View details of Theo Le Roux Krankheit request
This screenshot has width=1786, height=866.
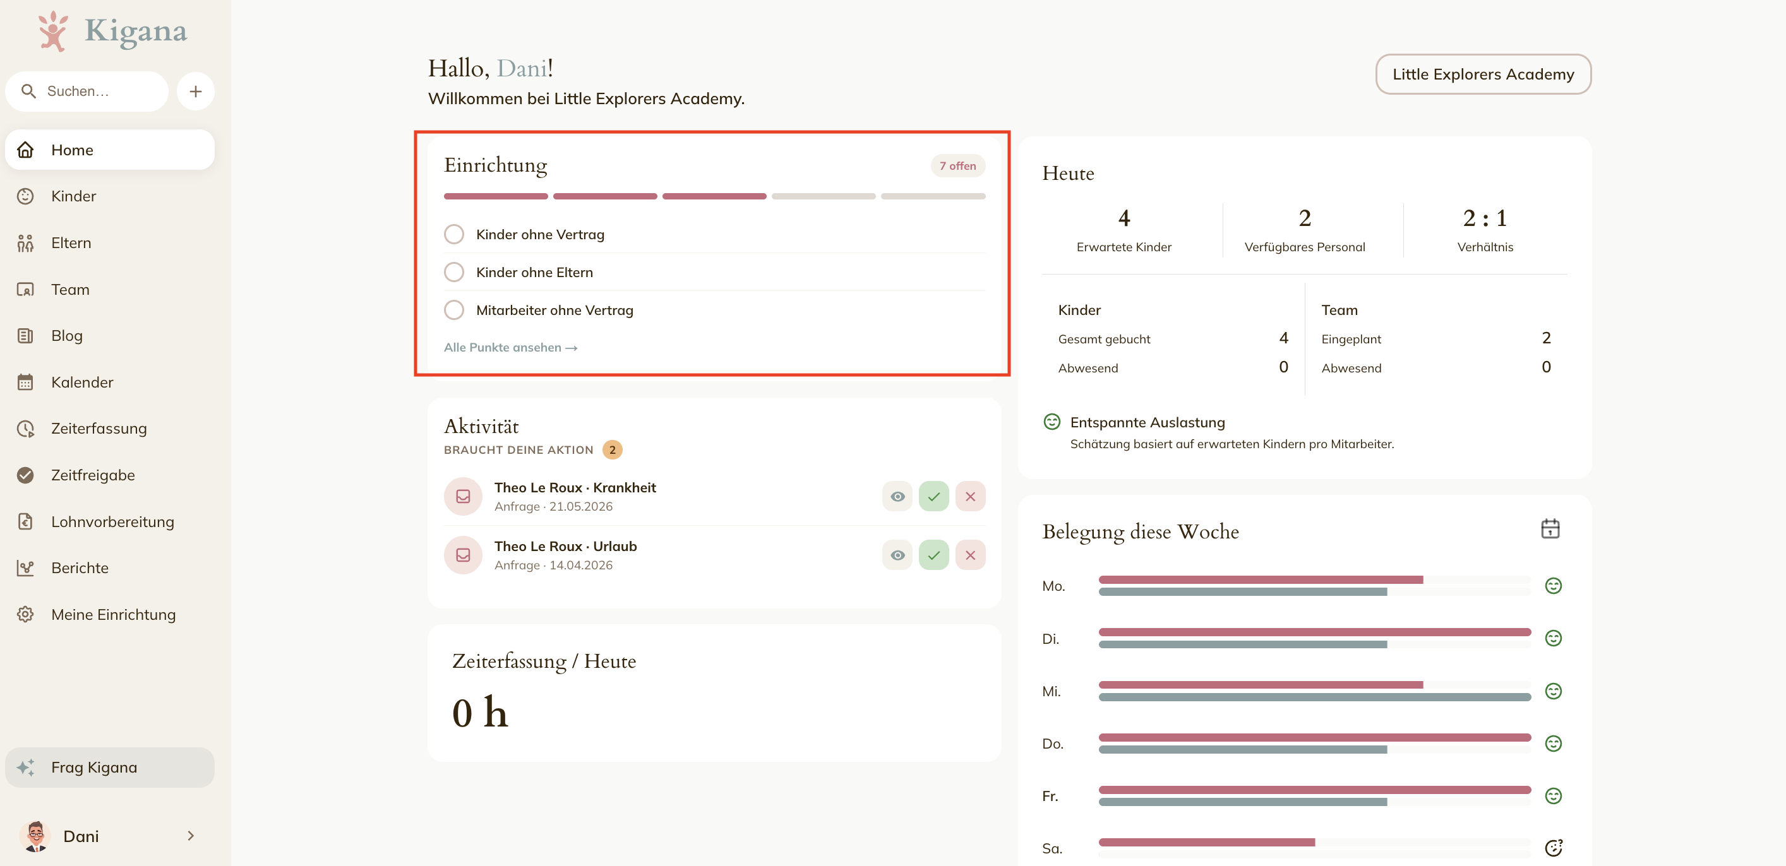pos(897,496)
